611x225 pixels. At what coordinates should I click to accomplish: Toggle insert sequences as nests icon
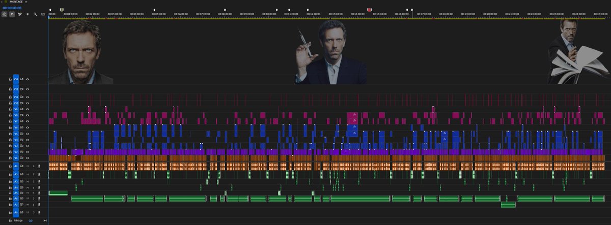(x=4, y=14)
